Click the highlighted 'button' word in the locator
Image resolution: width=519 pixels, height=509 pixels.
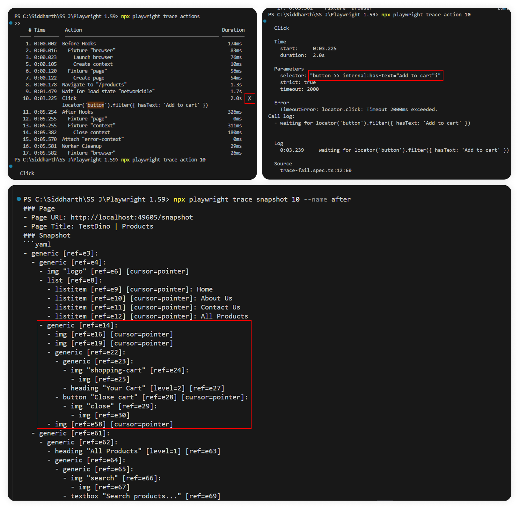96,105
